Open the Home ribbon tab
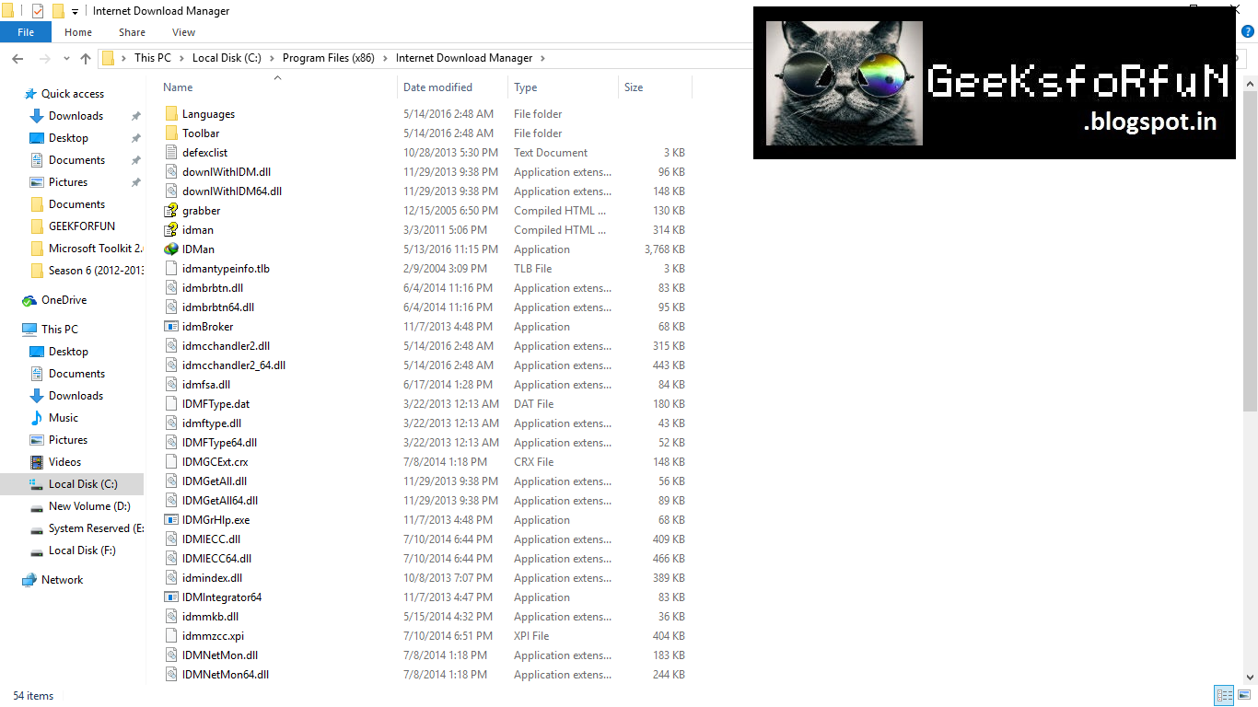 click(x=78, y=32)
